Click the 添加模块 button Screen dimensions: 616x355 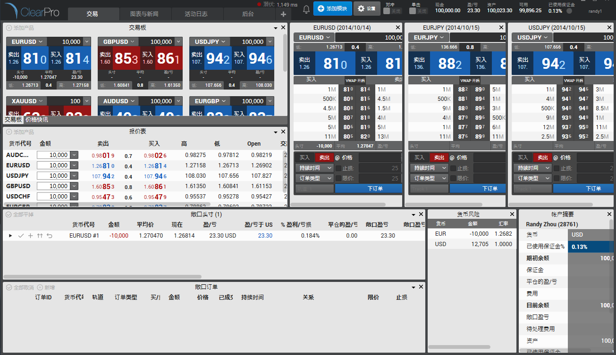(x=332, y=8)
